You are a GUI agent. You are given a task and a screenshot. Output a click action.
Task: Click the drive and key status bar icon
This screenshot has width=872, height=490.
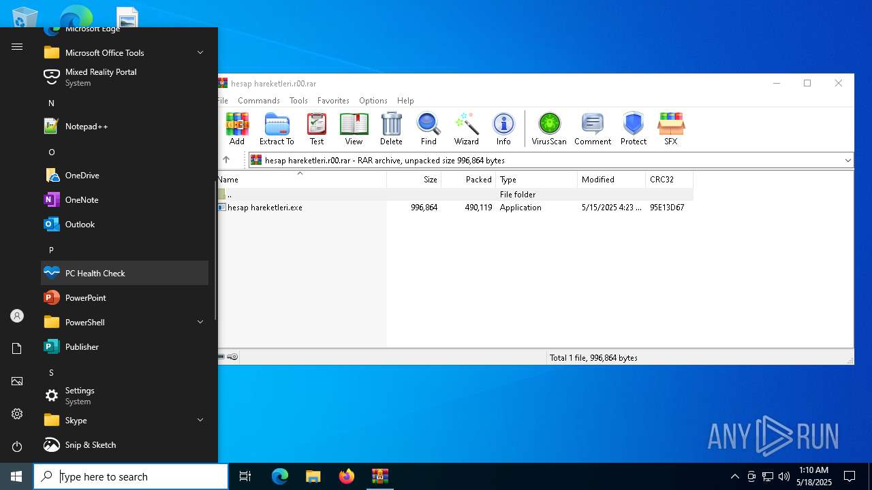tap(228, 357)
